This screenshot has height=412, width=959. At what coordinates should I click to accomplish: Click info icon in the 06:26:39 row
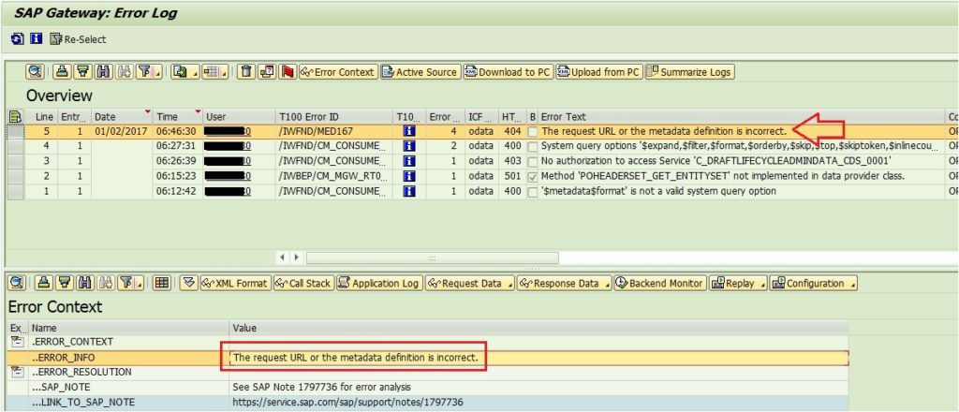[409, 161]
